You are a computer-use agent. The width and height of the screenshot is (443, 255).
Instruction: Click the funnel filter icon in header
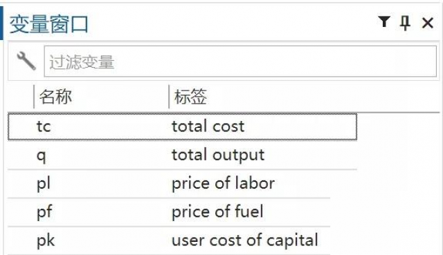tap(384, 21)
